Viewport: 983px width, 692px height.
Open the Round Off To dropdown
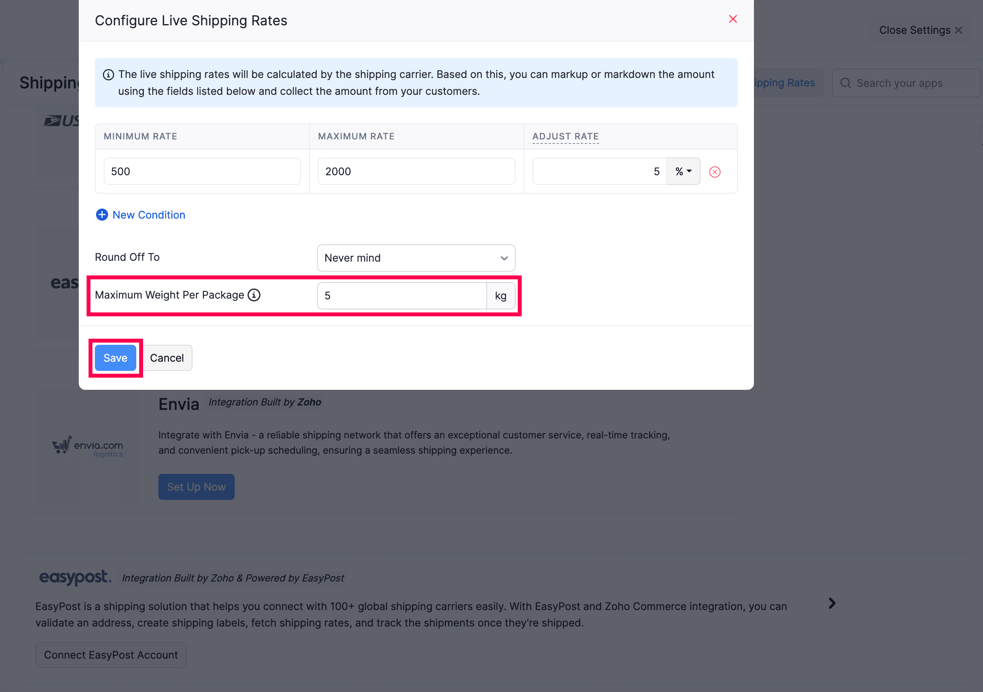click(x=416, y=258)
